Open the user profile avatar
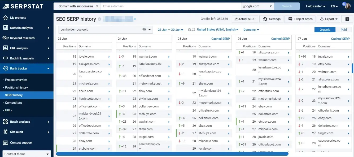This screenshot has height=157, width=354. tap(347, 6)
